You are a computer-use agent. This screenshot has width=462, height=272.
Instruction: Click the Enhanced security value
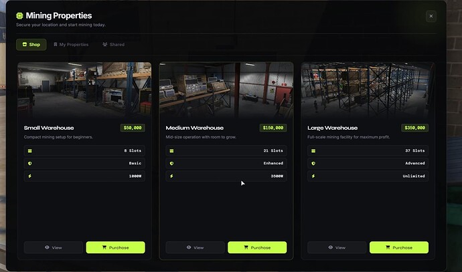tap(273, 164)
